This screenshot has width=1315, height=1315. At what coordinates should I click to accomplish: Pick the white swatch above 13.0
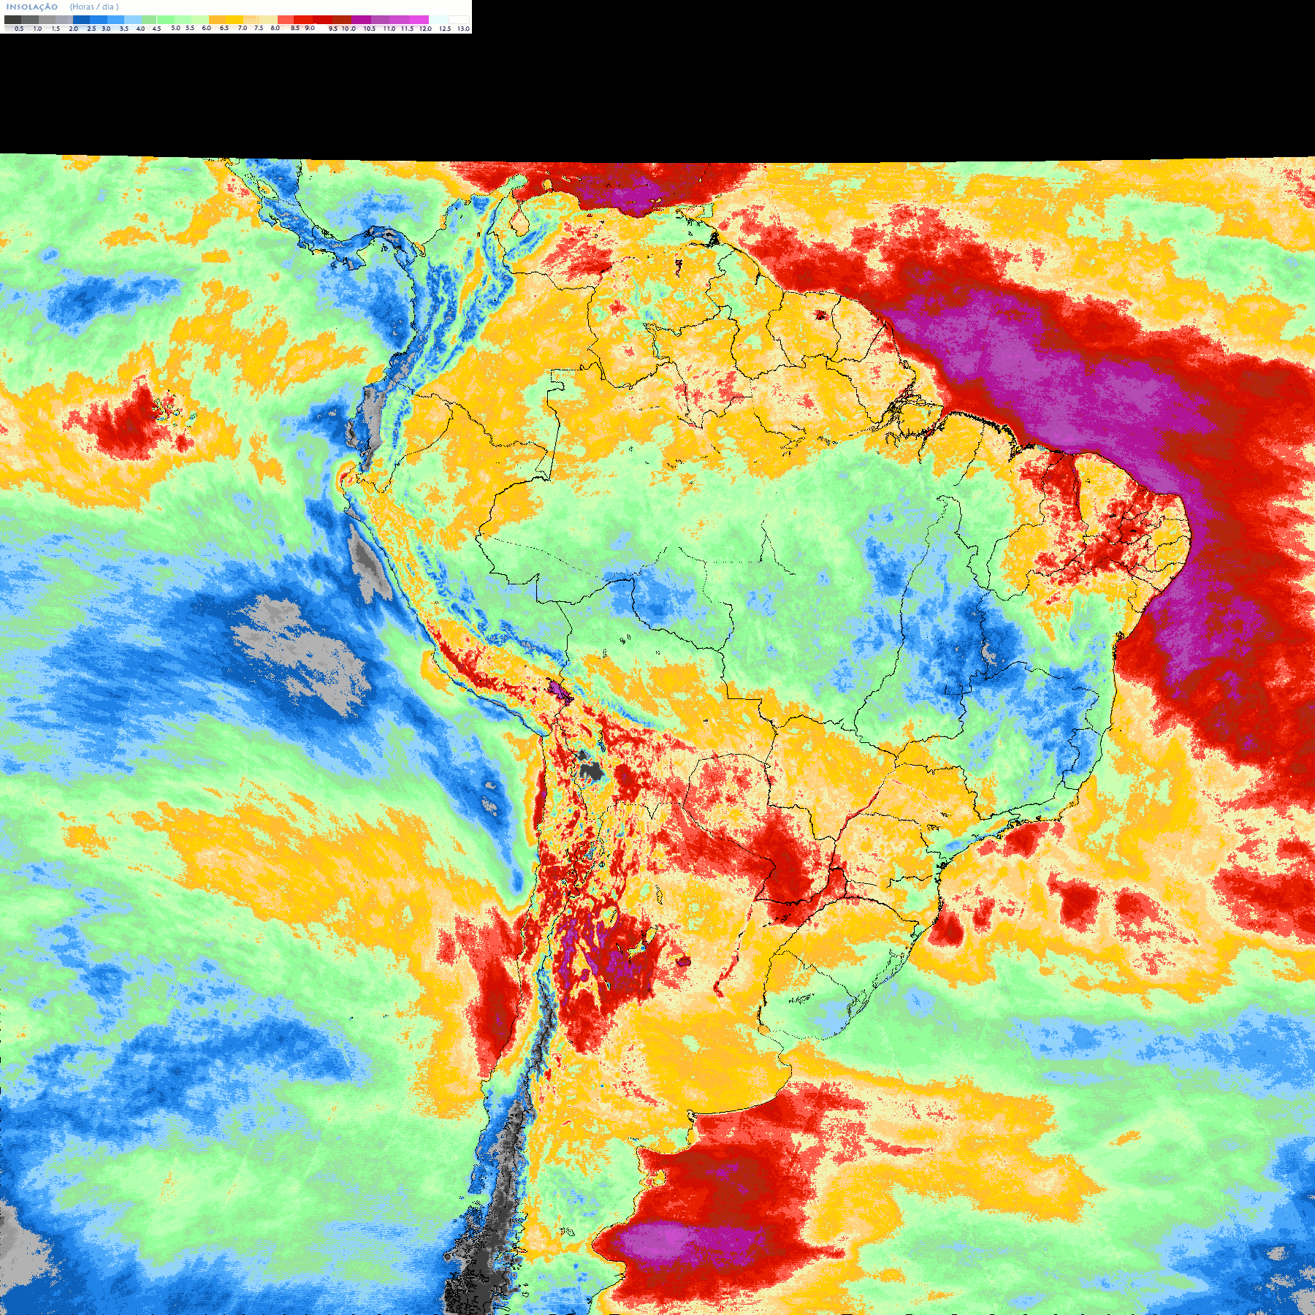click(459, 20)
